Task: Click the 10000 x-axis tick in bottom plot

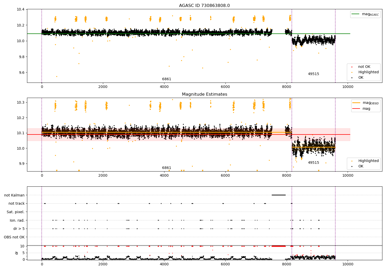Action: pyautogui.click(x=348, y=264)
